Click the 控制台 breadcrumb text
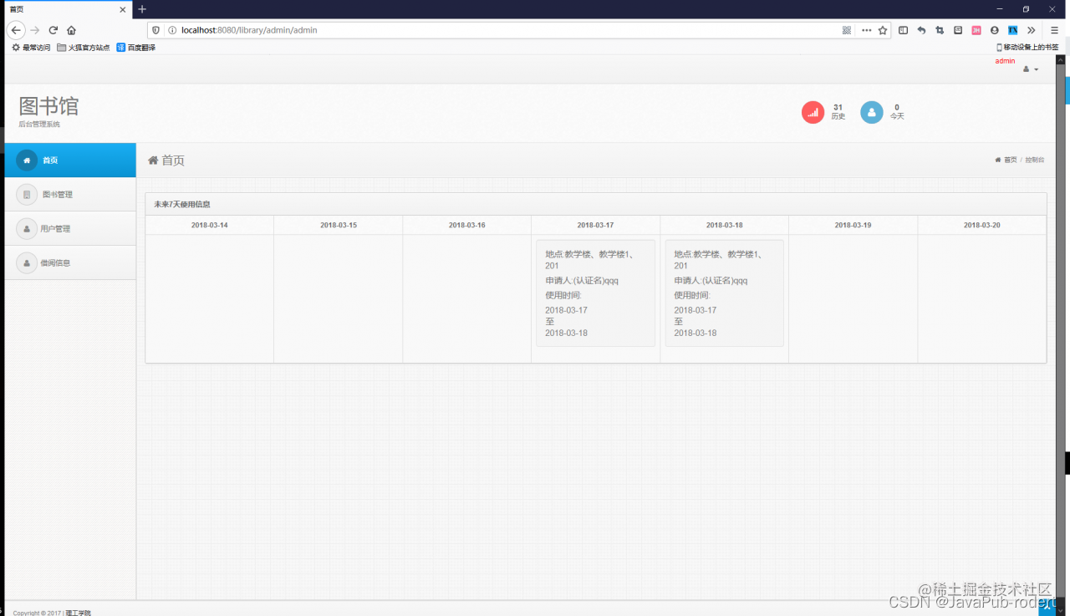1070x616 pixels. pos(1035,160)
